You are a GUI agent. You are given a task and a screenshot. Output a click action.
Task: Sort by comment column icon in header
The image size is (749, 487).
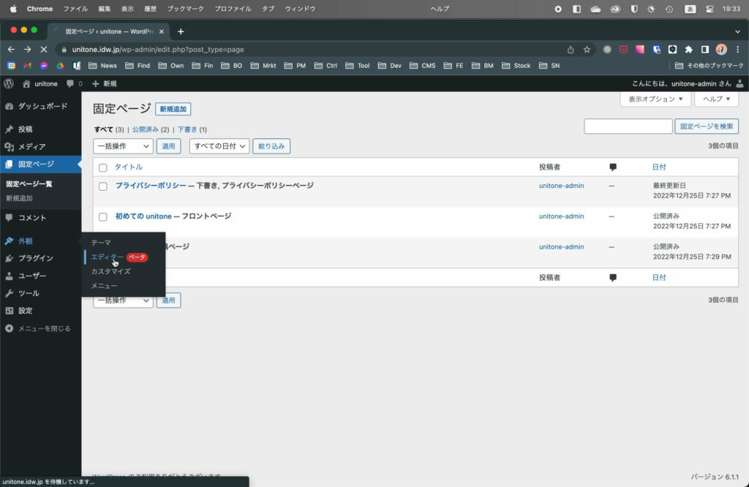click(612, 167)
